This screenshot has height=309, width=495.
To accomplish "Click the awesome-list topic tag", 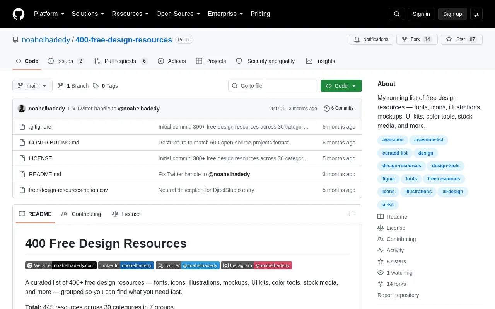I will (428, 140).
